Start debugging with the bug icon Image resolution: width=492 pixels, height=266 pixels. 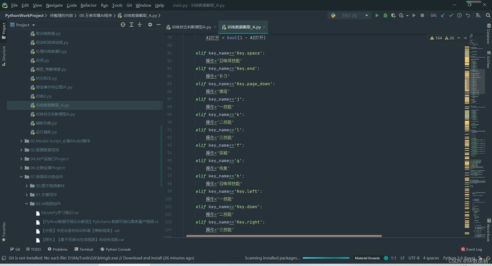pyautogui.click(x=385, y=15)
